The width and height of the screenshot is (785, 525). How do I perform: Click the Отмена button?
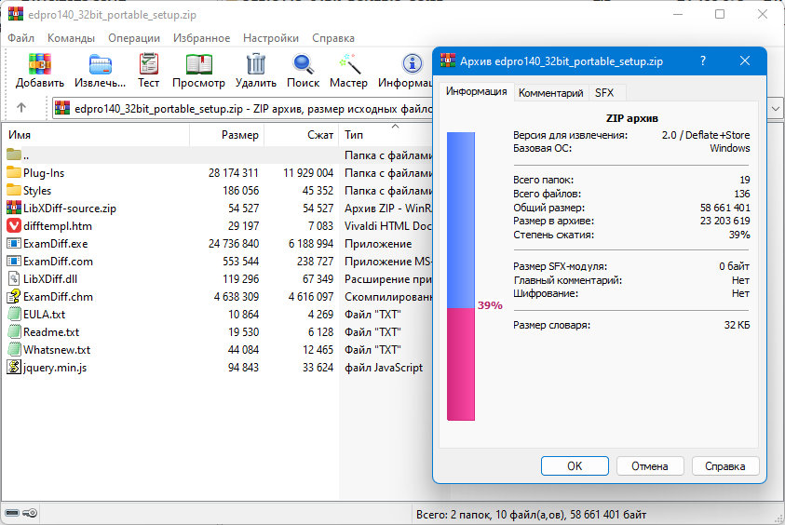pyautogui.click(x=650, y=466)
